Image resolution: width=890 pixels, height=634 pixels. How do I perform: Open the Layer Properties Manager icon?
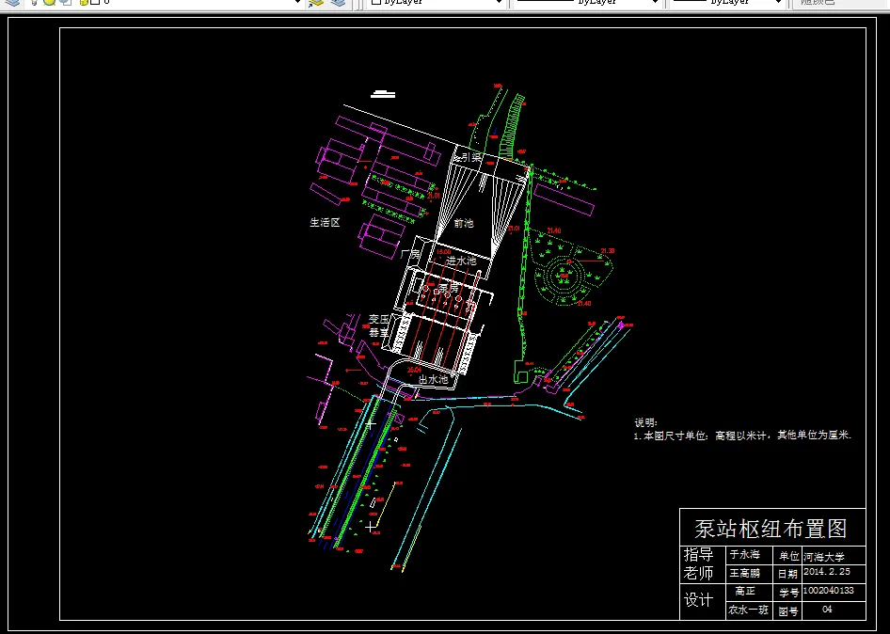[12, 2]
